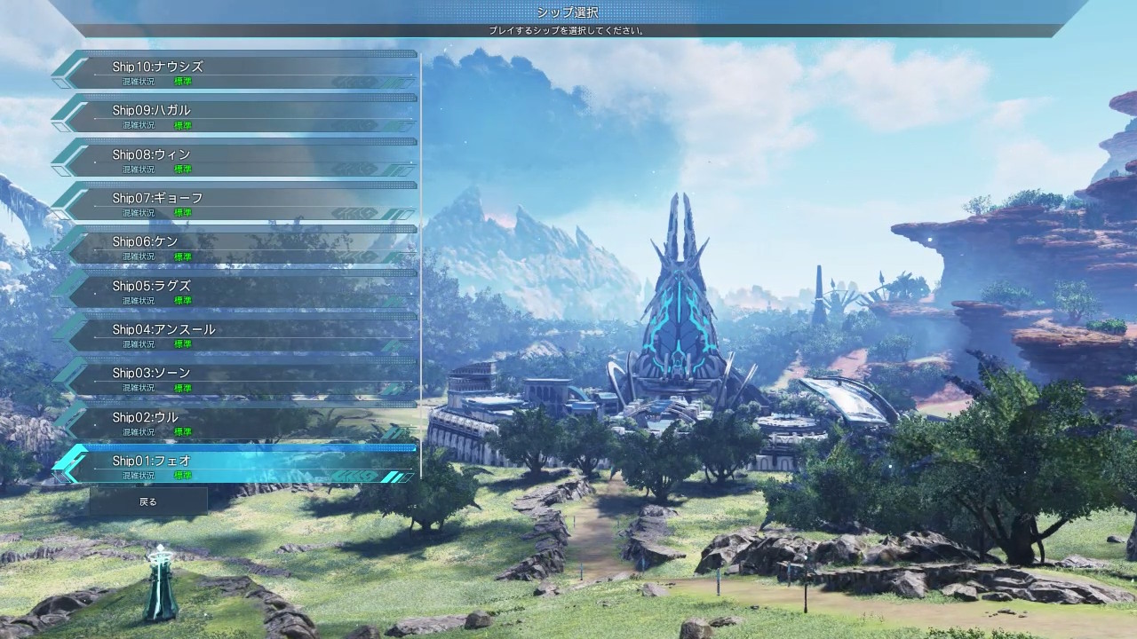This screenshot has width=1137, height=639.
Task: Click the シップ選択 title header
Action: (568, 12)
